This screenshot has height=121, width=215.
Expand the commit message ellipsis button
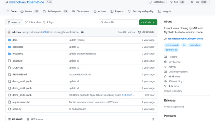tap(82, 32)
